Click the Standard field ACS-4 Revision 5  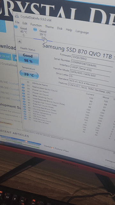pyautogui.click(x=91, y=83)
